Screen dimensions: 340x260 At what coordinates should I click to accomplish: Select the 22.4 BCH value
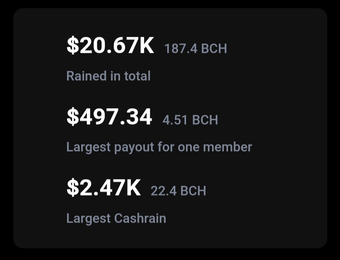[x=178, y=191]
